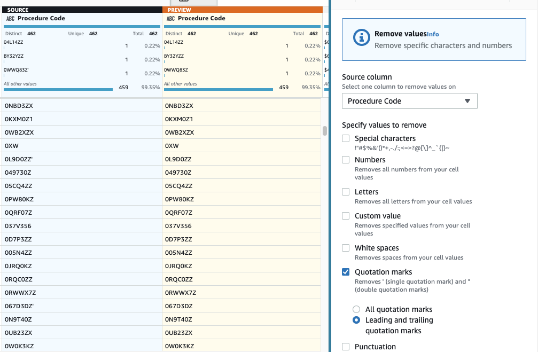
Task: Enable the Punctuation checkbox
Action: (346, 347)
